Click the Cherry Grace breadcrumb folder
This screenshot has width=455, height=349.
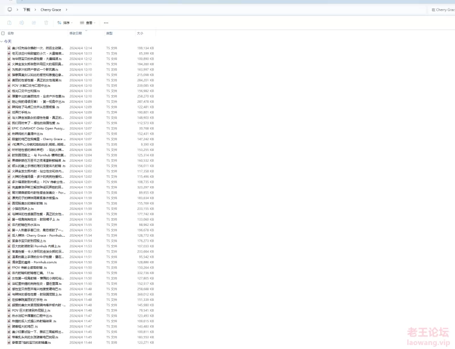point(51,10)
